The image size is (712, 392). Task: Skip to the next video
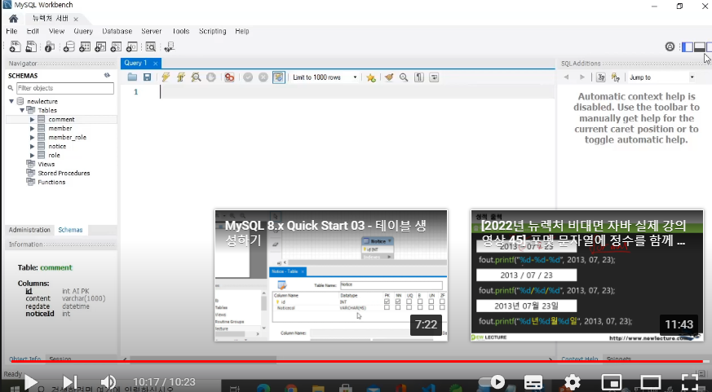point(69,382)
